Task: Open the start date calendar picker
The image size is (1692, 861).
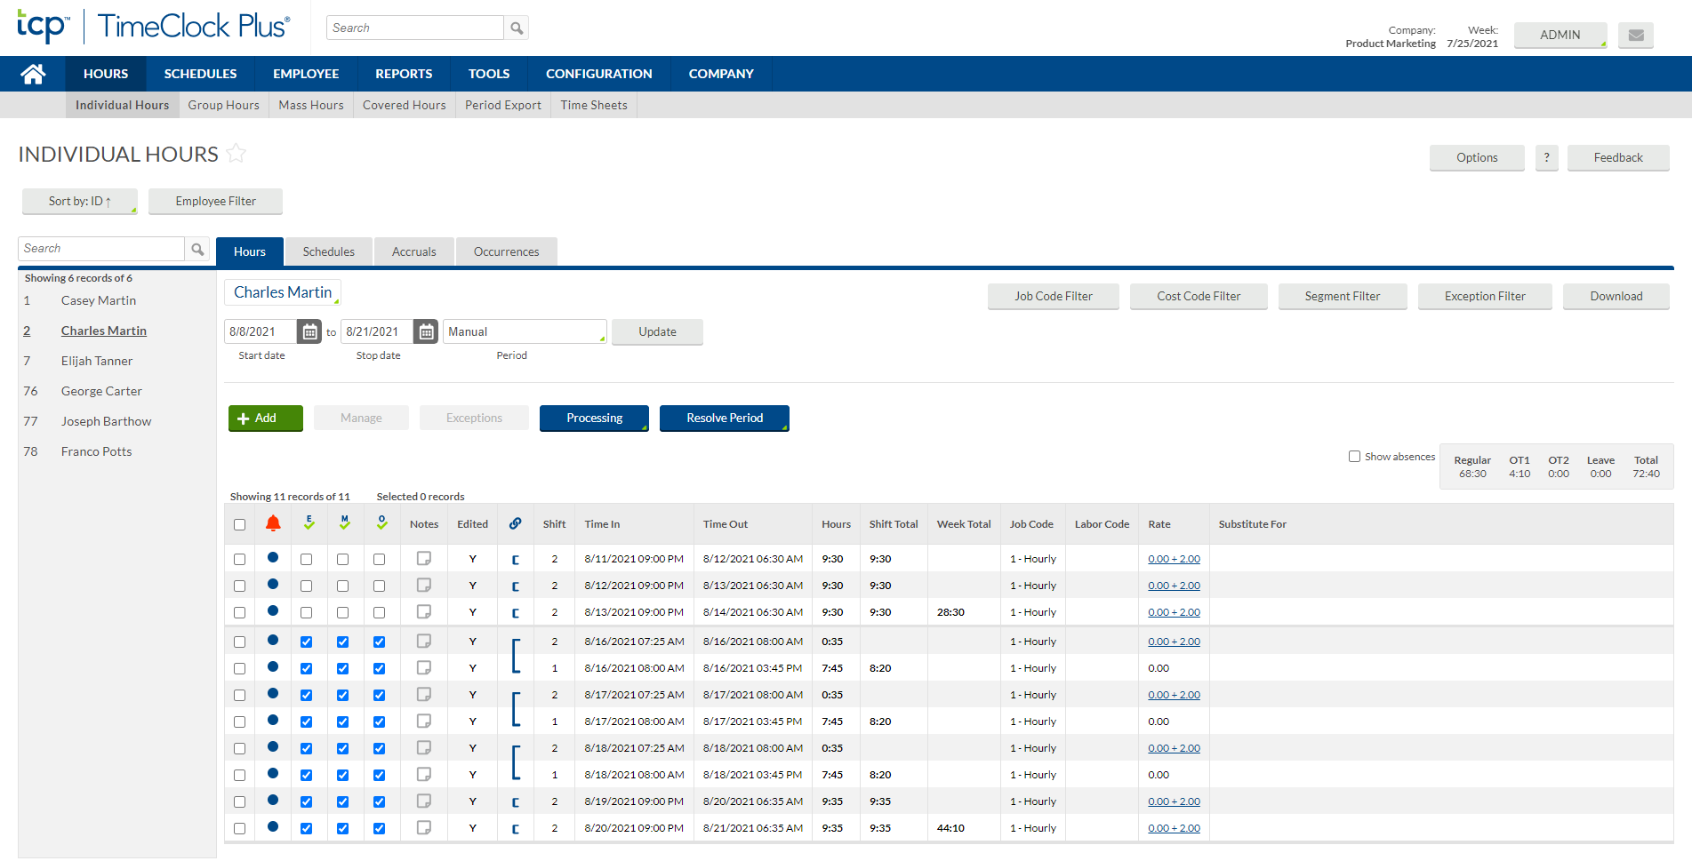Action: tap(309, 332)
